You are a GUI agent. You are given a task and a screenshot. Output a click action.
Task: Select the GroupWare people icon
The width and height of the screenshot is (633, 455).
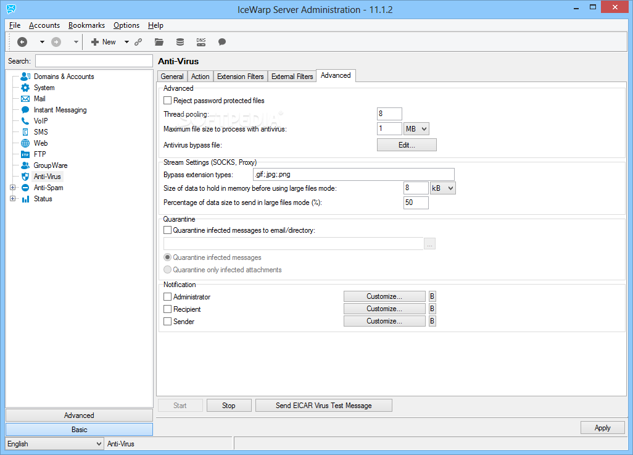point(25,165)
